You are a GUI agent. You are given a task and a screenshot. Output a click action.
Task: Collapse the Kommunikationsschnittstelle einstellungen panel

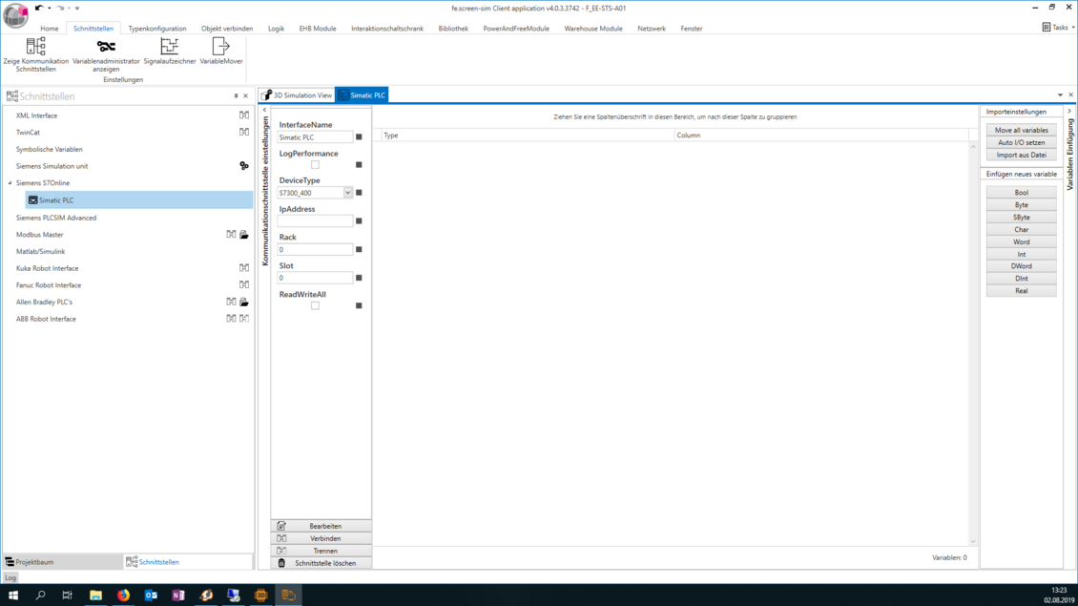point(265,111)
